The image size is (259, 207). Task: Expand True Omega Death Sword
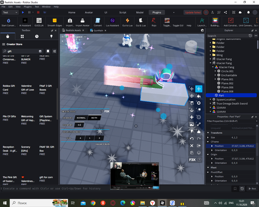pyautogui.click(x=210, y=103)
